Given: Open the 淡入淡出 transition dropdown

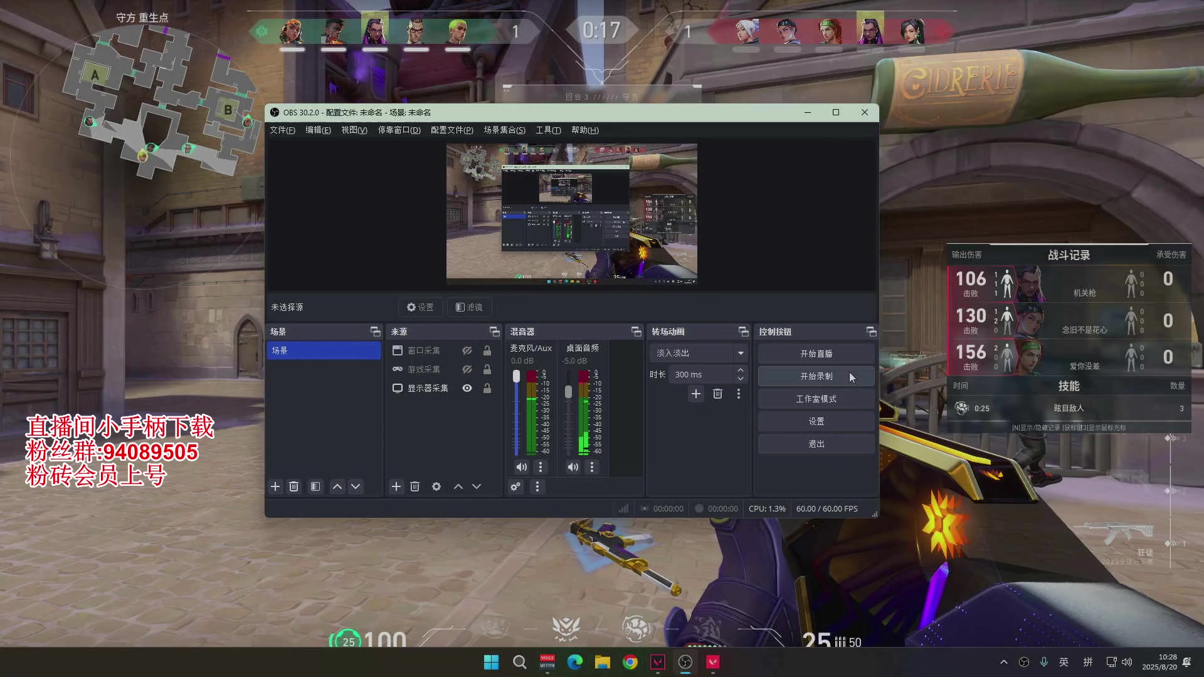Looking at the screenshot, I should pos(699,353).
